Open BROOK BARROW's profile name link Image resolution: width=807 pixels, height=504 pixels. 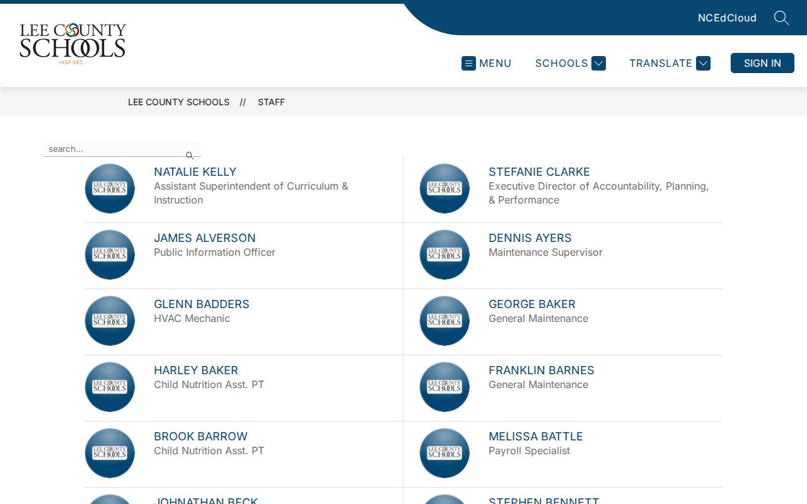(x=200, y=437)
